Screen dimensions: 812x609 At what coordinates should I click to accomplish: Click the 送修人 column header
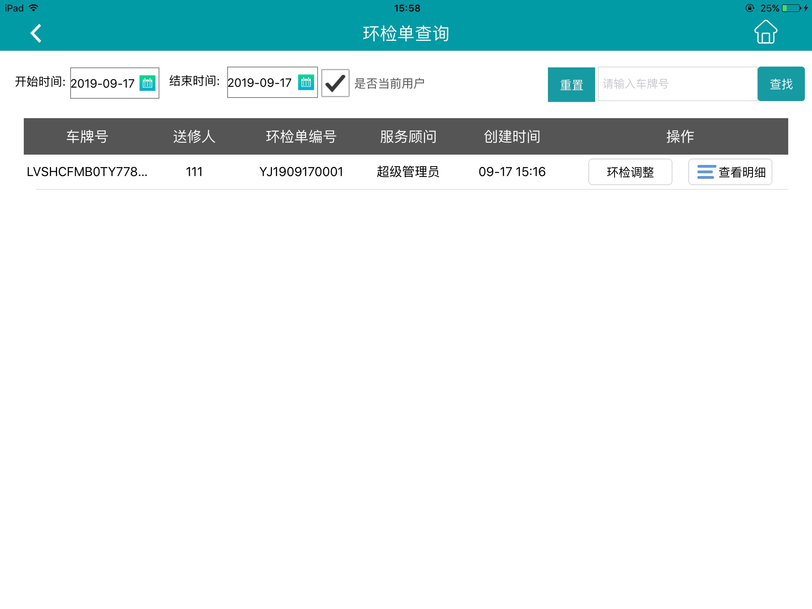(194, 136)
